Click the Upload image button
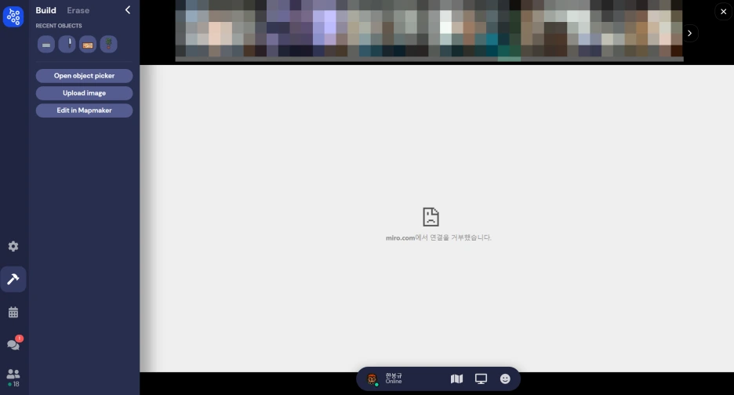Viewport: 734px width, 395px height. pyautogui.click(x=84, y=93)
